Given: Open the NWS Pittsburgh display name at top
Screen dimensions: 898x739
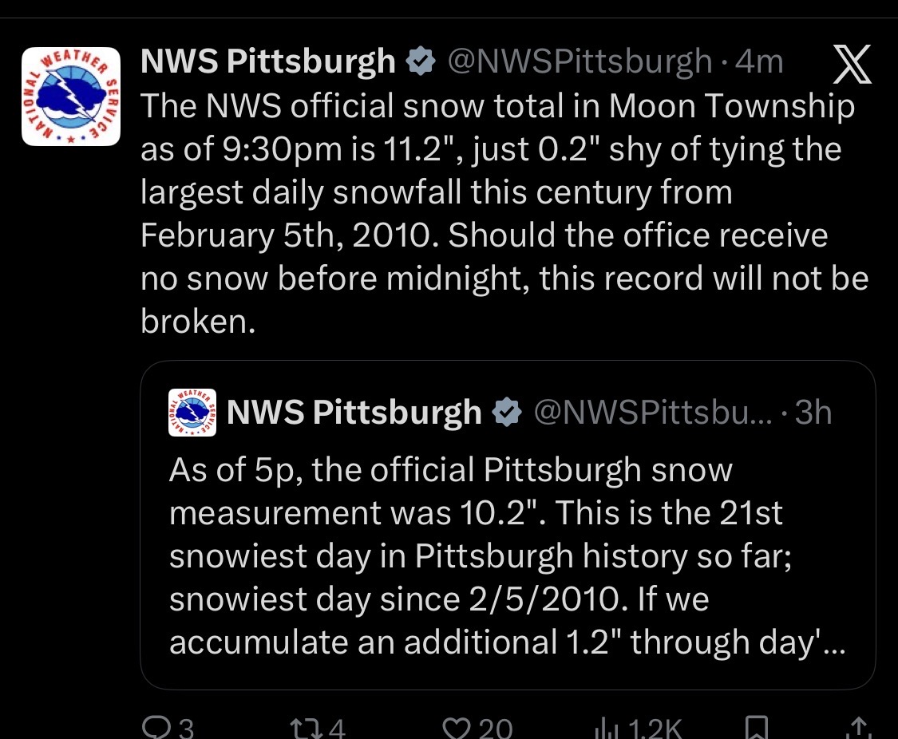Looking at the screenshot, I should click(x=268, y=61).
